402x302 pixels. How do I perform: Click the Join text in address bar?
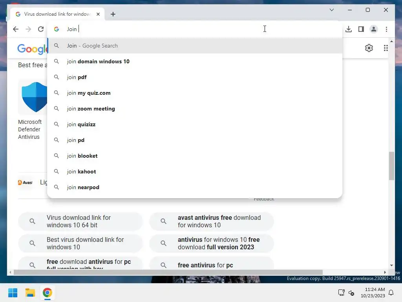click(x=72, y=29)
